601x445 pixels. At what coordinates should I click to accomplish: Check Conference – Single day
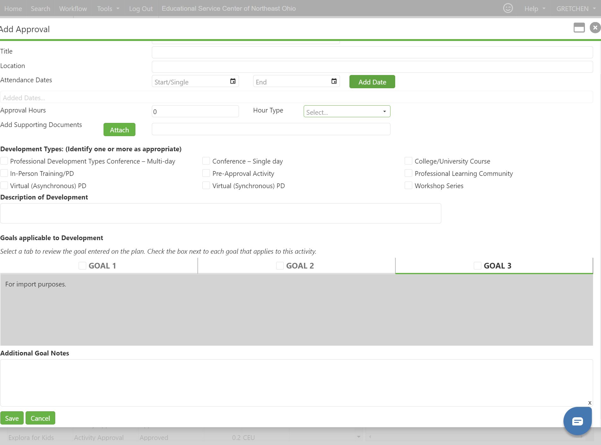(206, 161)
